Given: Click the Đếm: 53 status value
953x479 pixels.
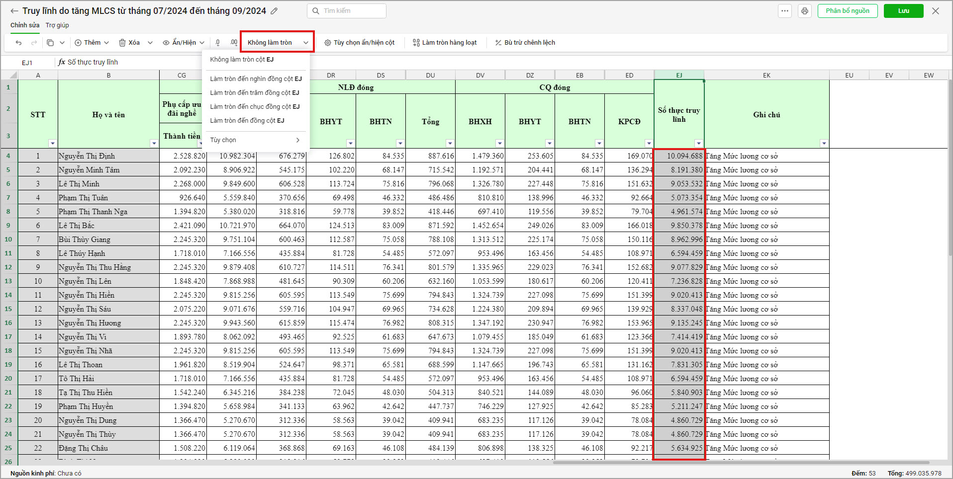Looking at the screenshot, I should pos(863,473).
